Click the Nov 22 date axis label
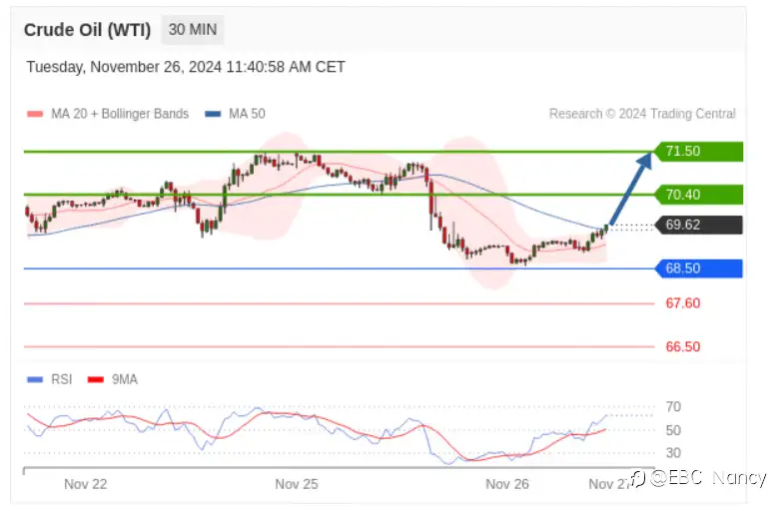 [86, 484]
